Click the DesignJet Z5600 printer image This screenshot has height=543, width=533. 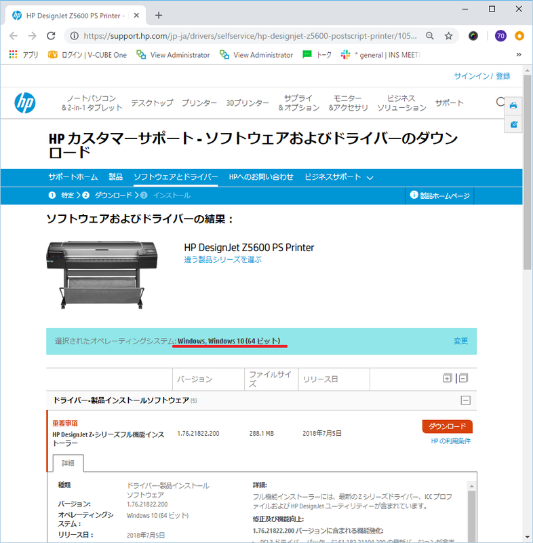[x=102, y=275]
